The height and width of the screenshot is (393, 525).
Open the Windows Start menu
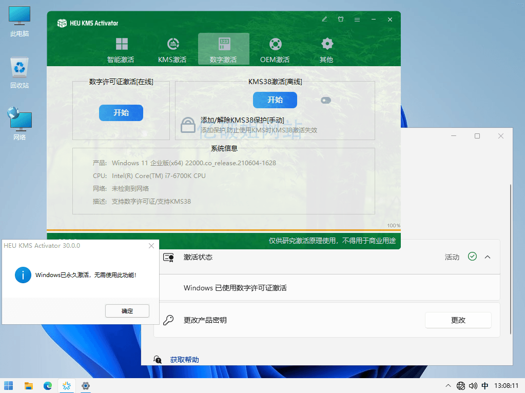pos(9,386)
